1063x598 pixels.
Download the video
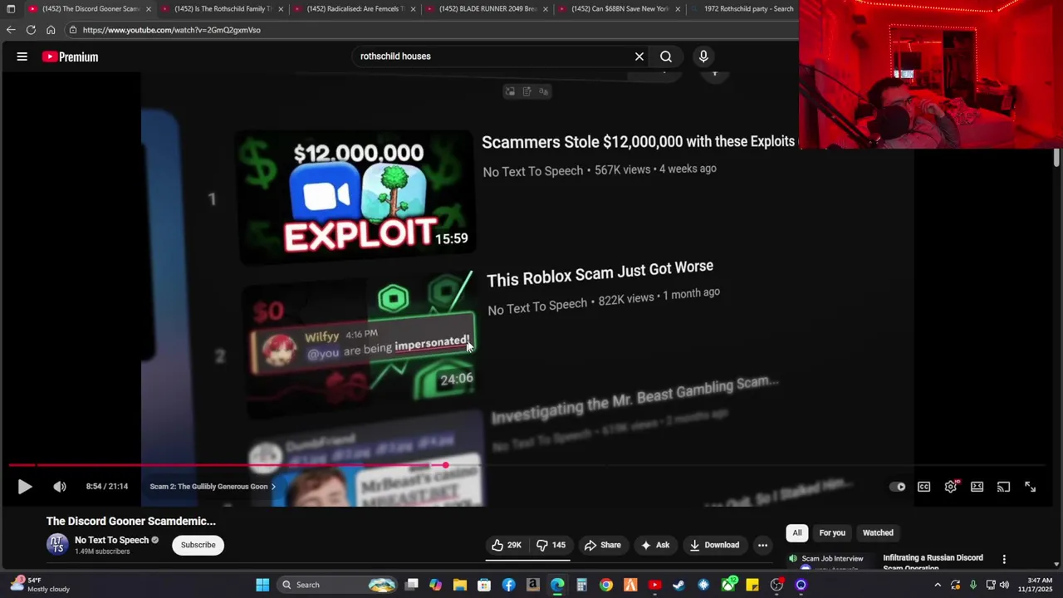pos(714,545)
